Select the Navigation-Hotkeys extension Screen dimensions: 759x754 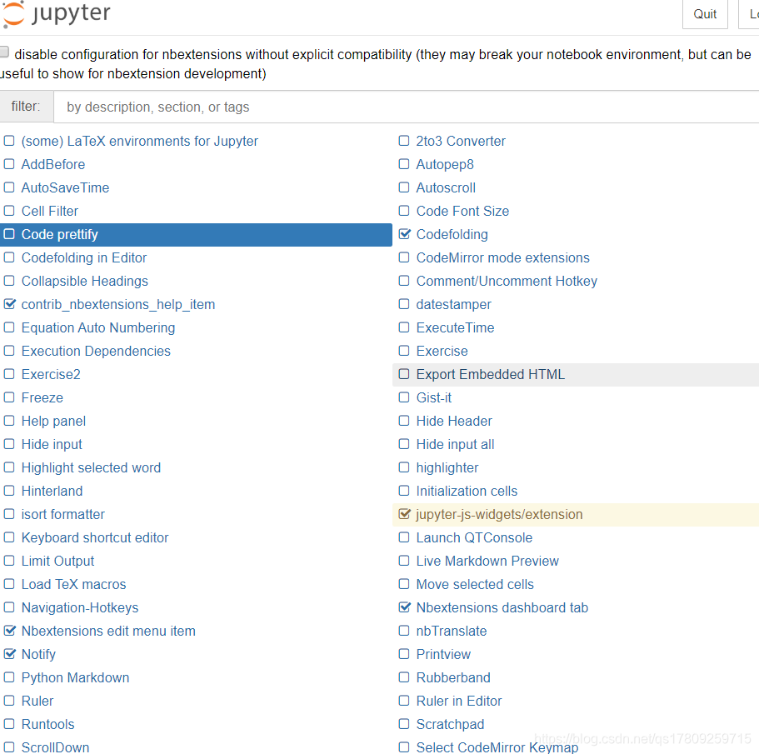coord(80,607)
